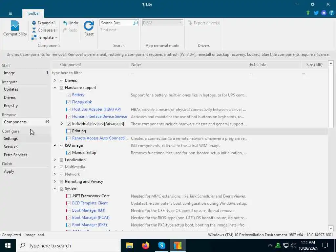Select the Toolbar tab

pyautogui.click(x=33, y=13)
